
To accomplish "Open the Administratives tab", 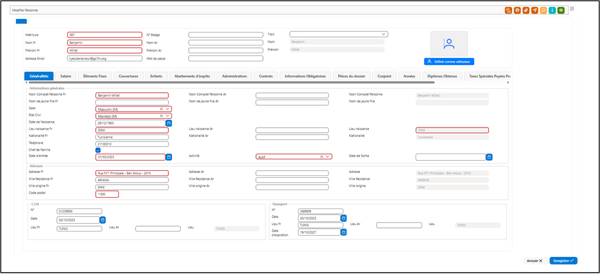I will [235, 76].
